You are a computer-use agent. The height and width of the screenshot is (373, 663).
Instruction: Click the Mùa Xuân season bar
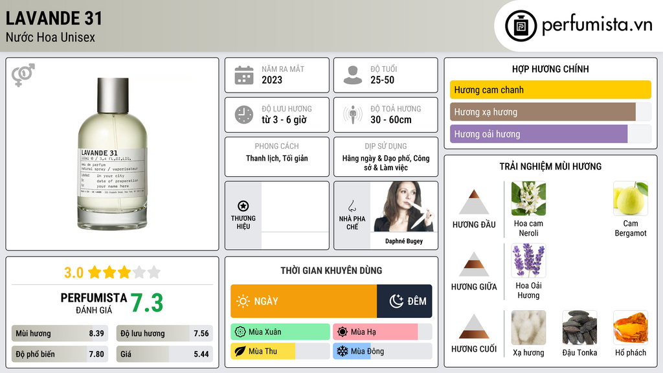[x=280, y=332]
